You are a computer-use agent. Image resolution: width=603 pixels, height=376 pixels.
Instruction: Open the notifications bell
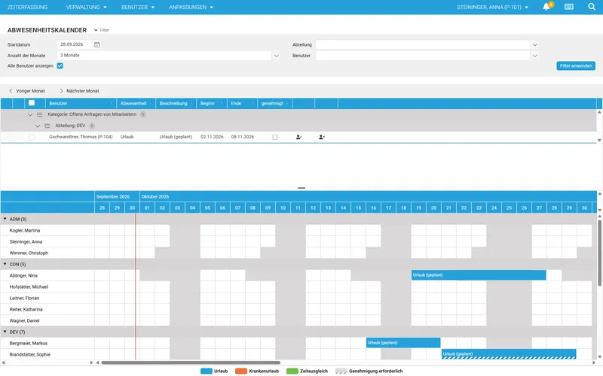tap(546, 7)
